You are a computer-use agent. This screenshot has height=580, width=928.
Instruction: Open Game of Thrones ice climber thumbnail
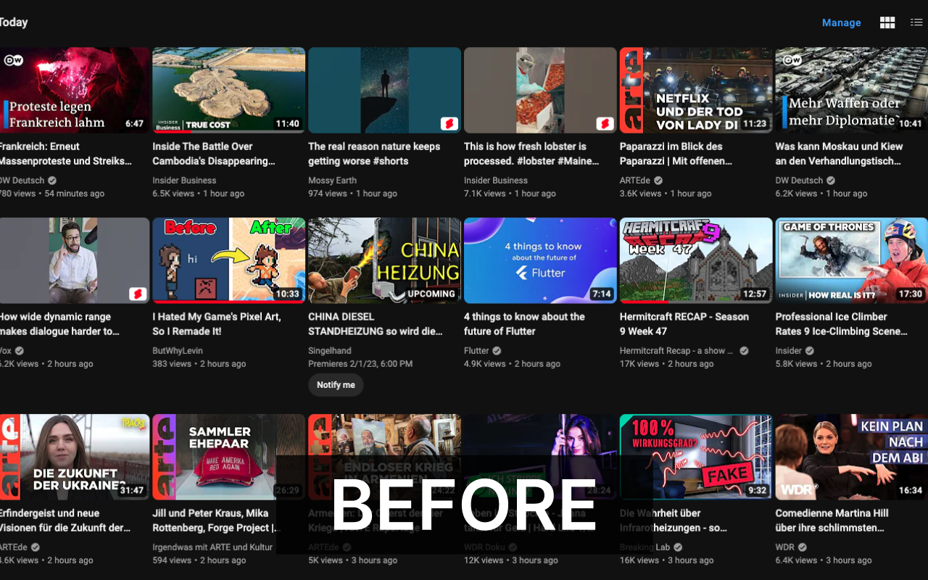[851, 260]
